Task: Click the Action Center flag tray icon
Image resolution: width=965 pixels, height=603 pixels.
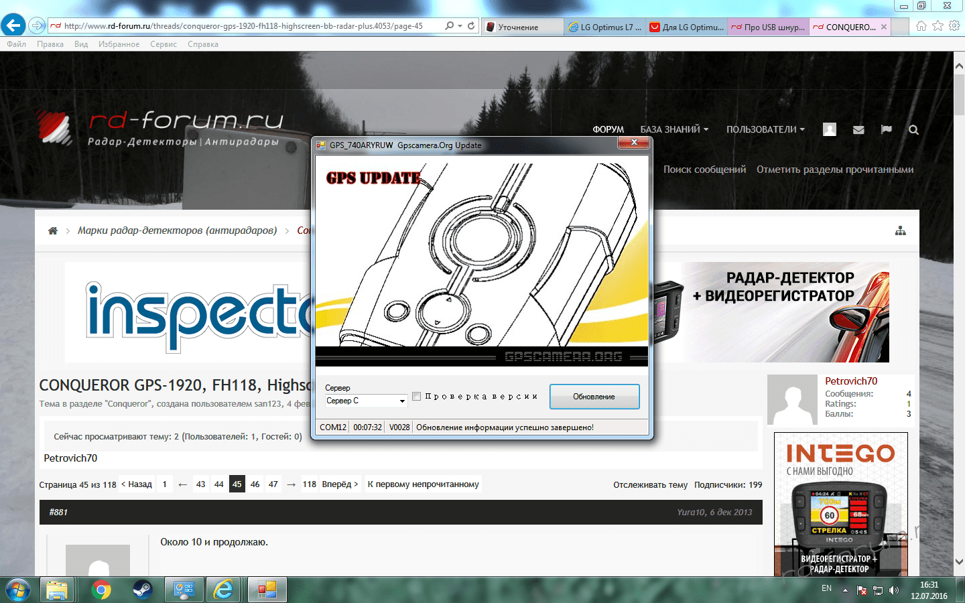Action: point(862,590)
